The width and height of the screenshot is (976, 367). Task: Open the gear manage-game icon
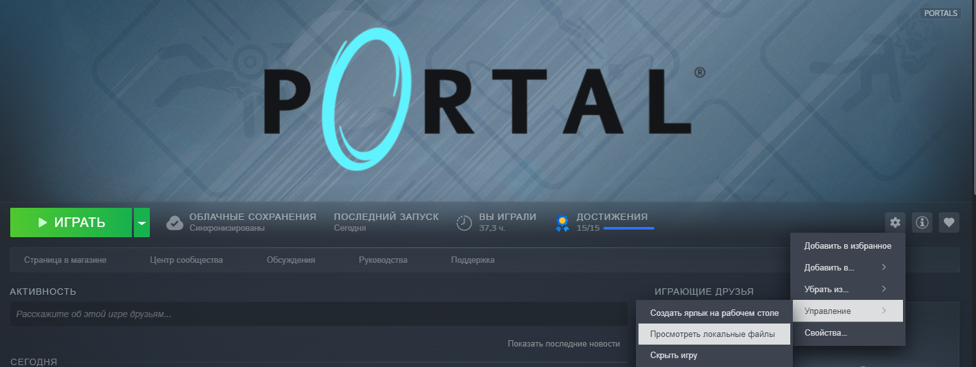pyautogui.click(x=895, y=223)
